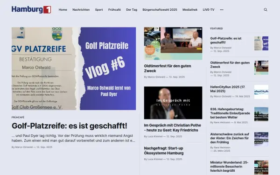Screen dimensions: 280x175
Task: Click the FRÜHCAFÉ category label above headline
Action: (x=18, y=117)
